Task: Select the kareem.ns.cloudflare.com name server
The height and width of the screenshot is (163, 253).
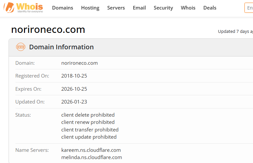Action: (91, 150)
